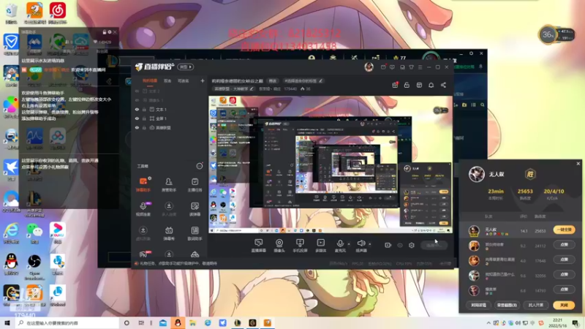The width and height of the screenshot is (585, 329).
Task: Toggle lock for 全屏 1 source
Action: coord(144,118)
